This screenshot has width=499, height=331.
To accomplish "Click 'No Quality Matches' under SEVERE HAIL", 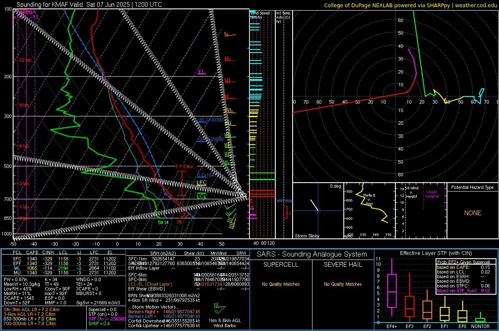I will pos(343,284).
